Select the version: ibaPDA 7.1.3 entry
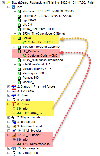100x156 pixels. 37,69
